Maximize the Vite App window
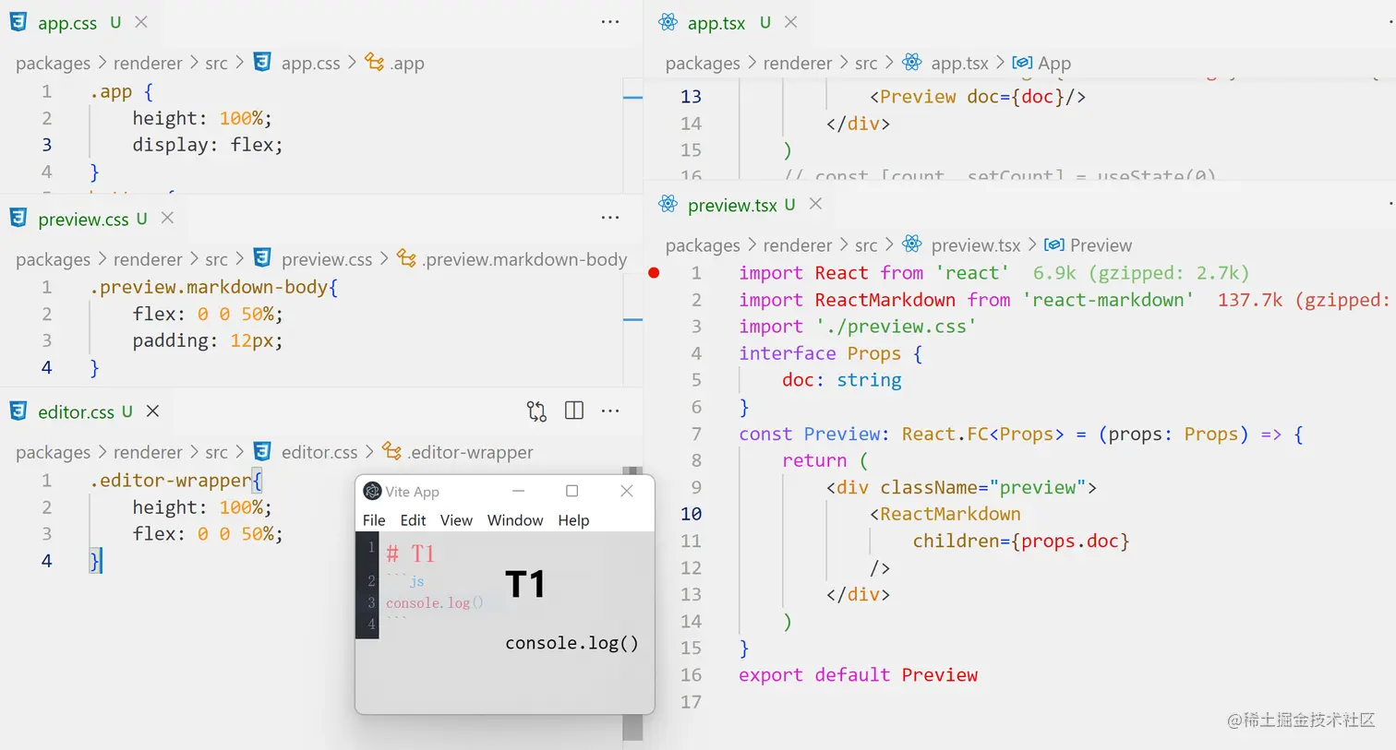 point(572,491)
